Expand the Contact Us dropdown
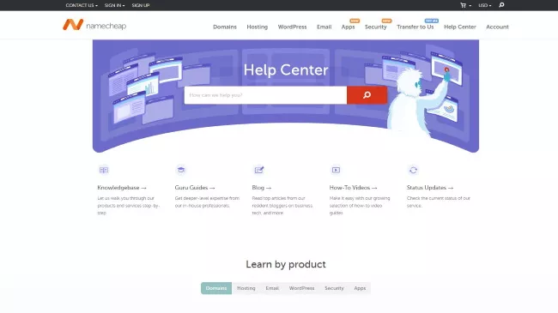 coord(82,5)
